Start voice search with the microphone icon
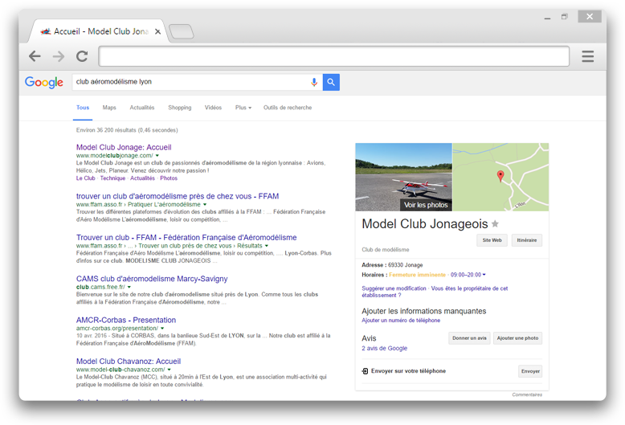Viewport: 625px width, 425px height. 314,82
